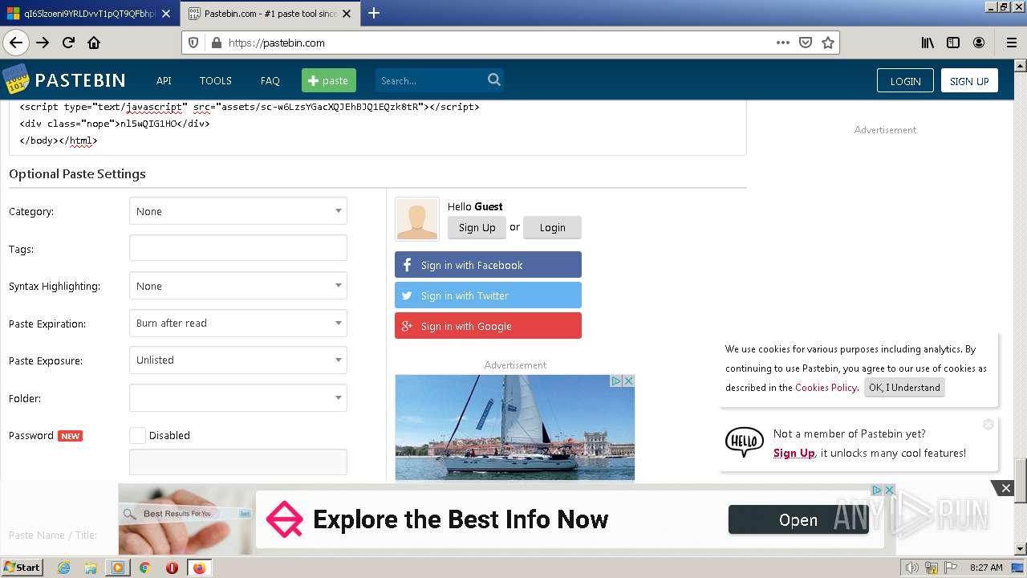Close the Pastebin.com tab
Image resolution: width=1027 pixels, height=578 pixels.
pyautogui.click(x=347, y=14)
